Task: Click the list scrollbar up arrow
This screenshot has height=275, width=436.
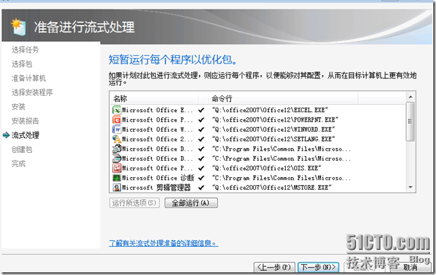Action: pos(410,97)
